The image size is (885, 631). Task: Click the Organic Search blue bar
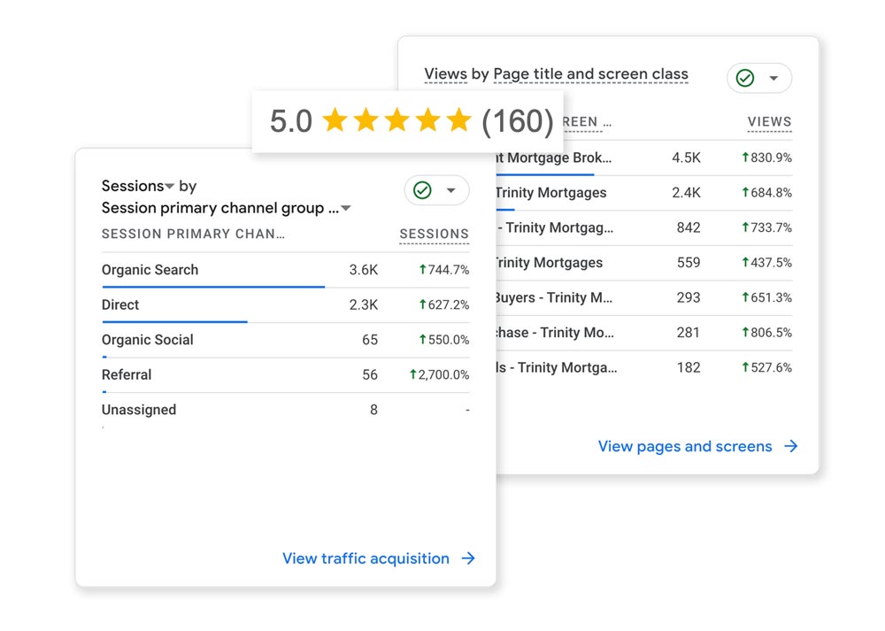point(212,287)
